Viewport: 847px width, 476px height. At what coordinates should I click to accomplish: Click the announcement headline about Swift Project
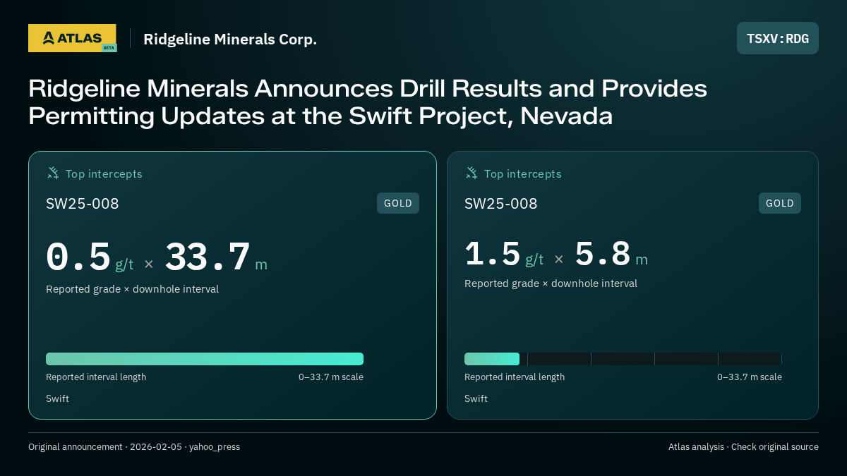click(x=368, y=102)
